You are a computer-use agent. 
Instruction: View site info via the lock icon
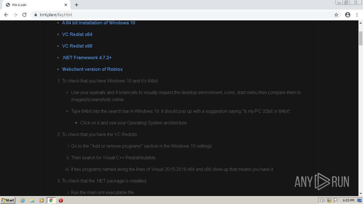click(36, 15)
